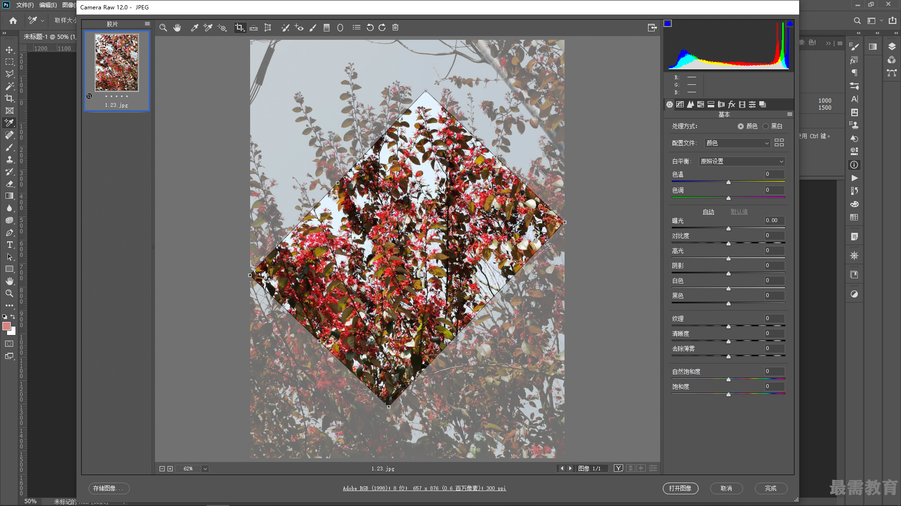Select the Adjustment Brush tool
Image resolution: width=901 pixels, height=506 pixels.
[313, 28]
